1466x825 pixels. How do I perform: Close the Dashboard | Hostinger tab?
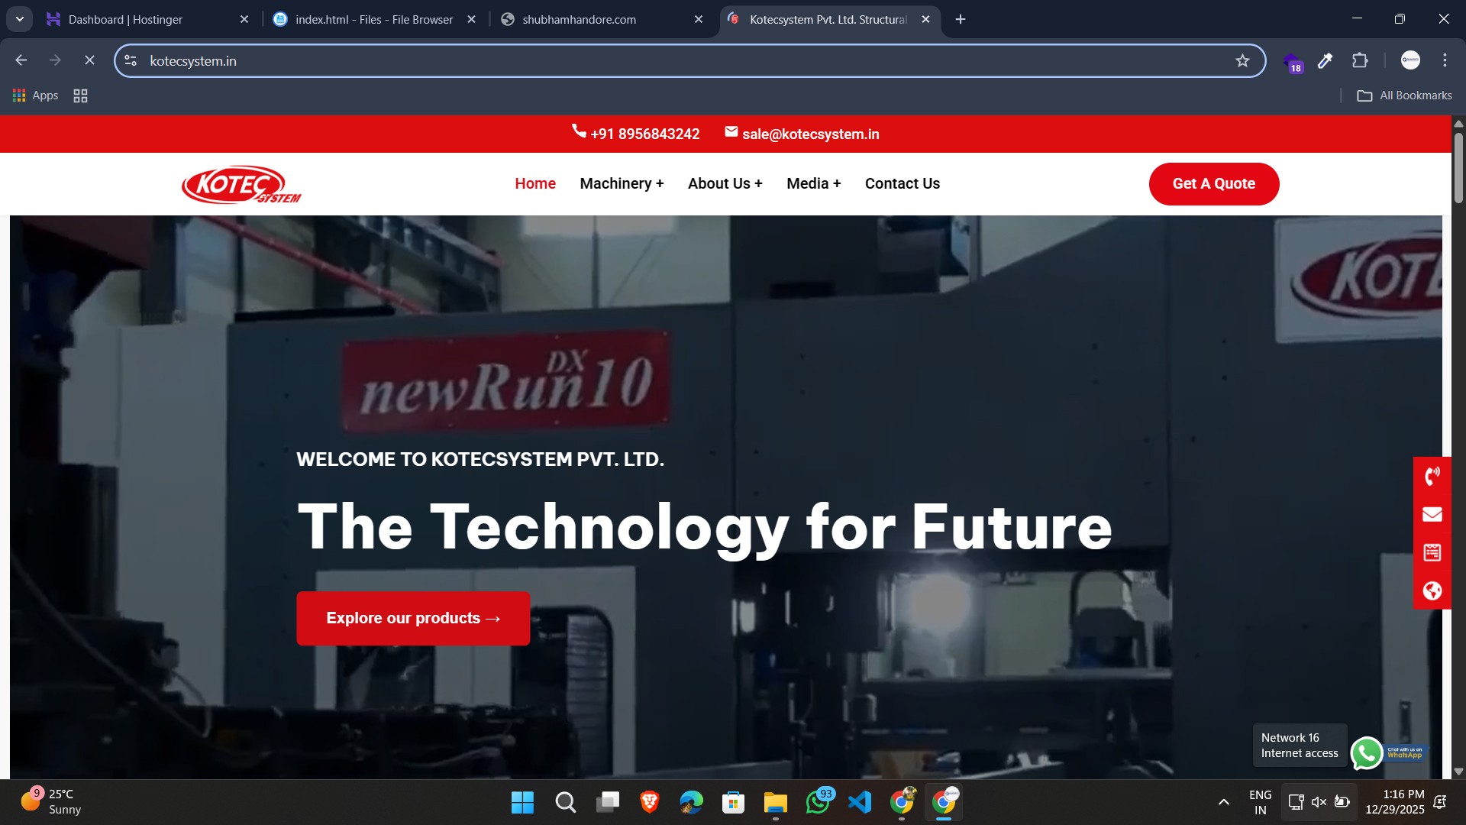[x=244, y=19]
